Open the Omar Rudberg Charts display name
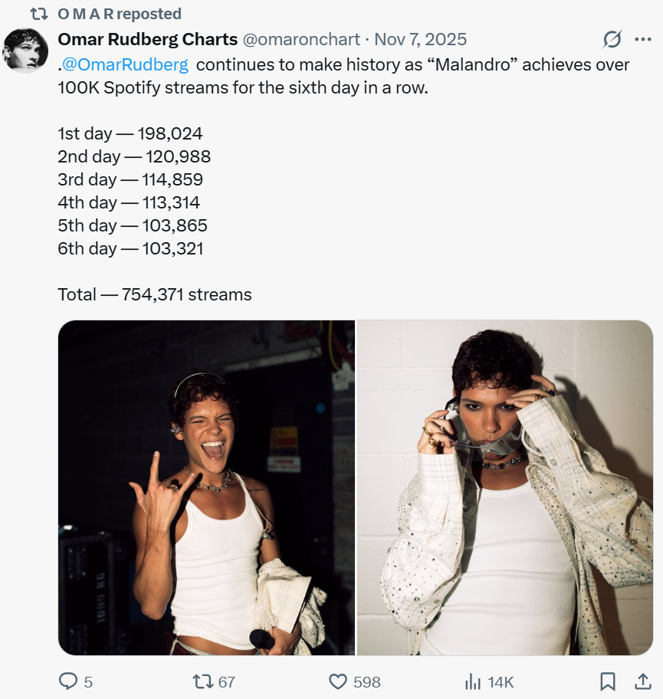The width and height of the screenshot is (663, 699). pos(147,39)
